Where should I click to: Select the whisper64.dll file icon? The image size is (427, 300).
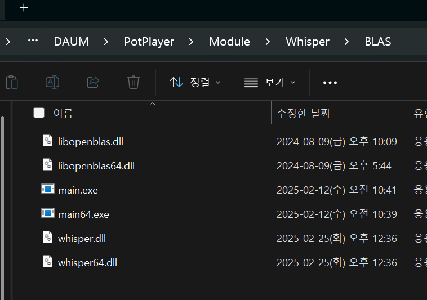point(48,262)
